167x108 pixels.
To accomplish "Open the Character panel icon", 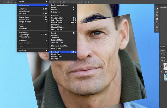I will click(x=157, y=27).
